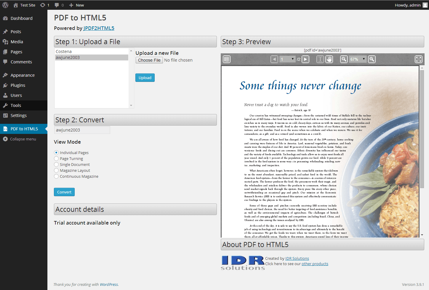Select Costena in the file list
This screenshot has width=429, height=290.
(x=64, y=52)
